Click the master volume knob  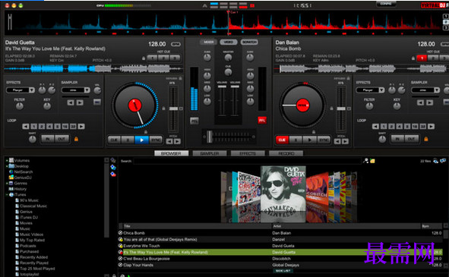pos(228,58)
